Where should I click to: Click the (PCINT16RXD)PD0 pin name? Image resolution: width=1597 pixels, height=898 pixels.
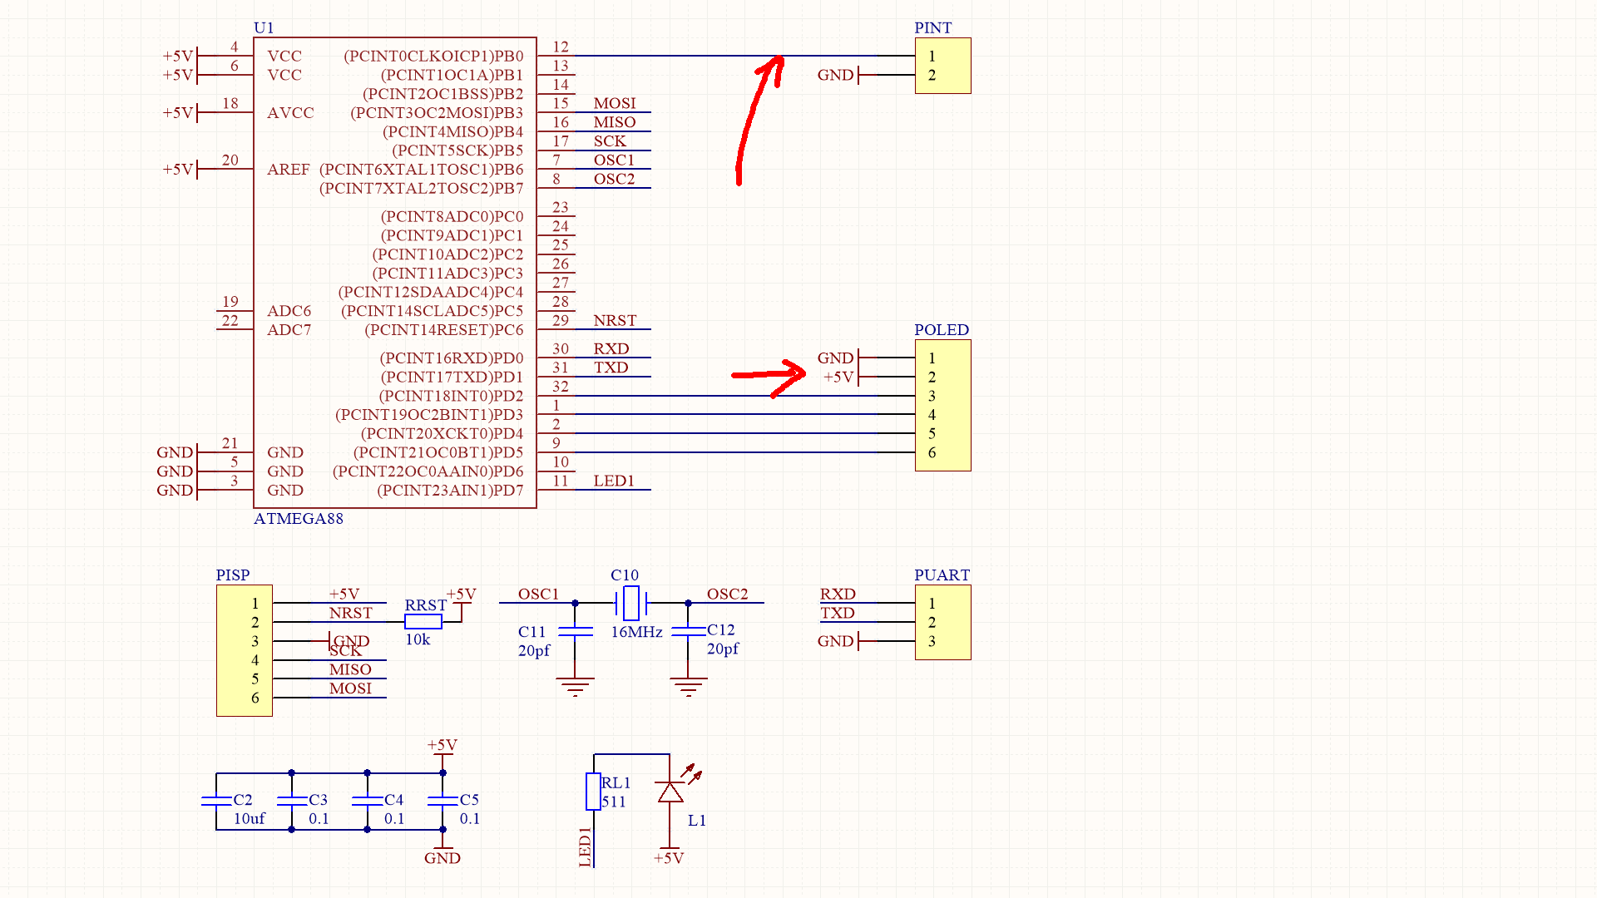(452, 358)
